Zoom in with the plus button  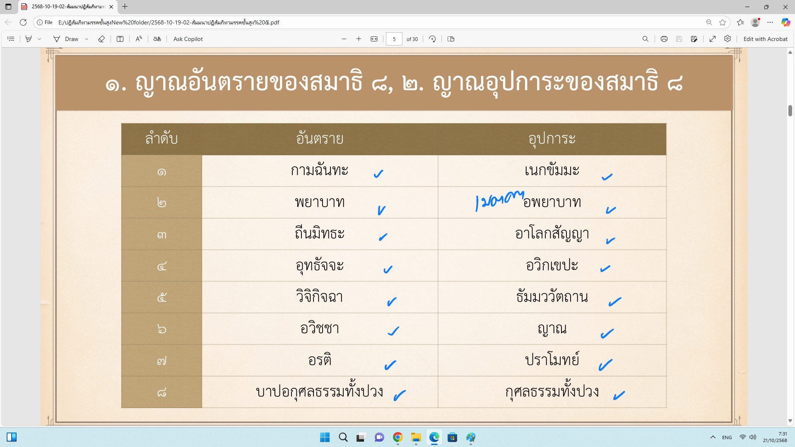pyautogui.click(x=359, y=39)
